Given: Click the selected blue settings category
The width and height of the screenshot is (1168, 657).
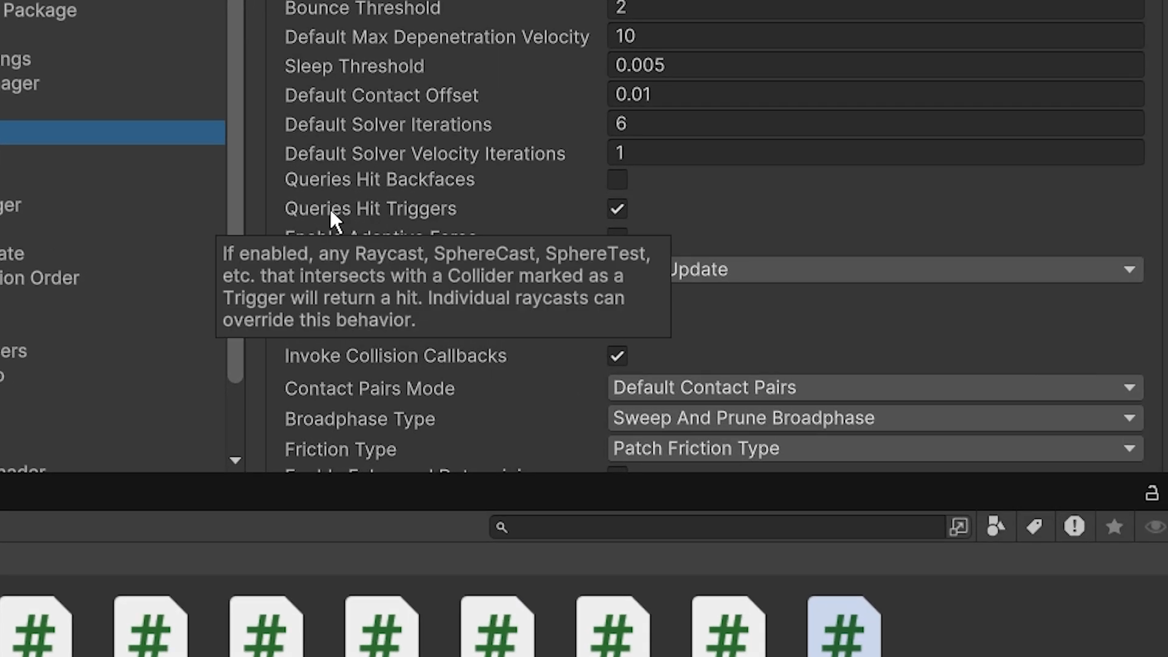Looking at the screenshot, I should [x=113, y=133].
